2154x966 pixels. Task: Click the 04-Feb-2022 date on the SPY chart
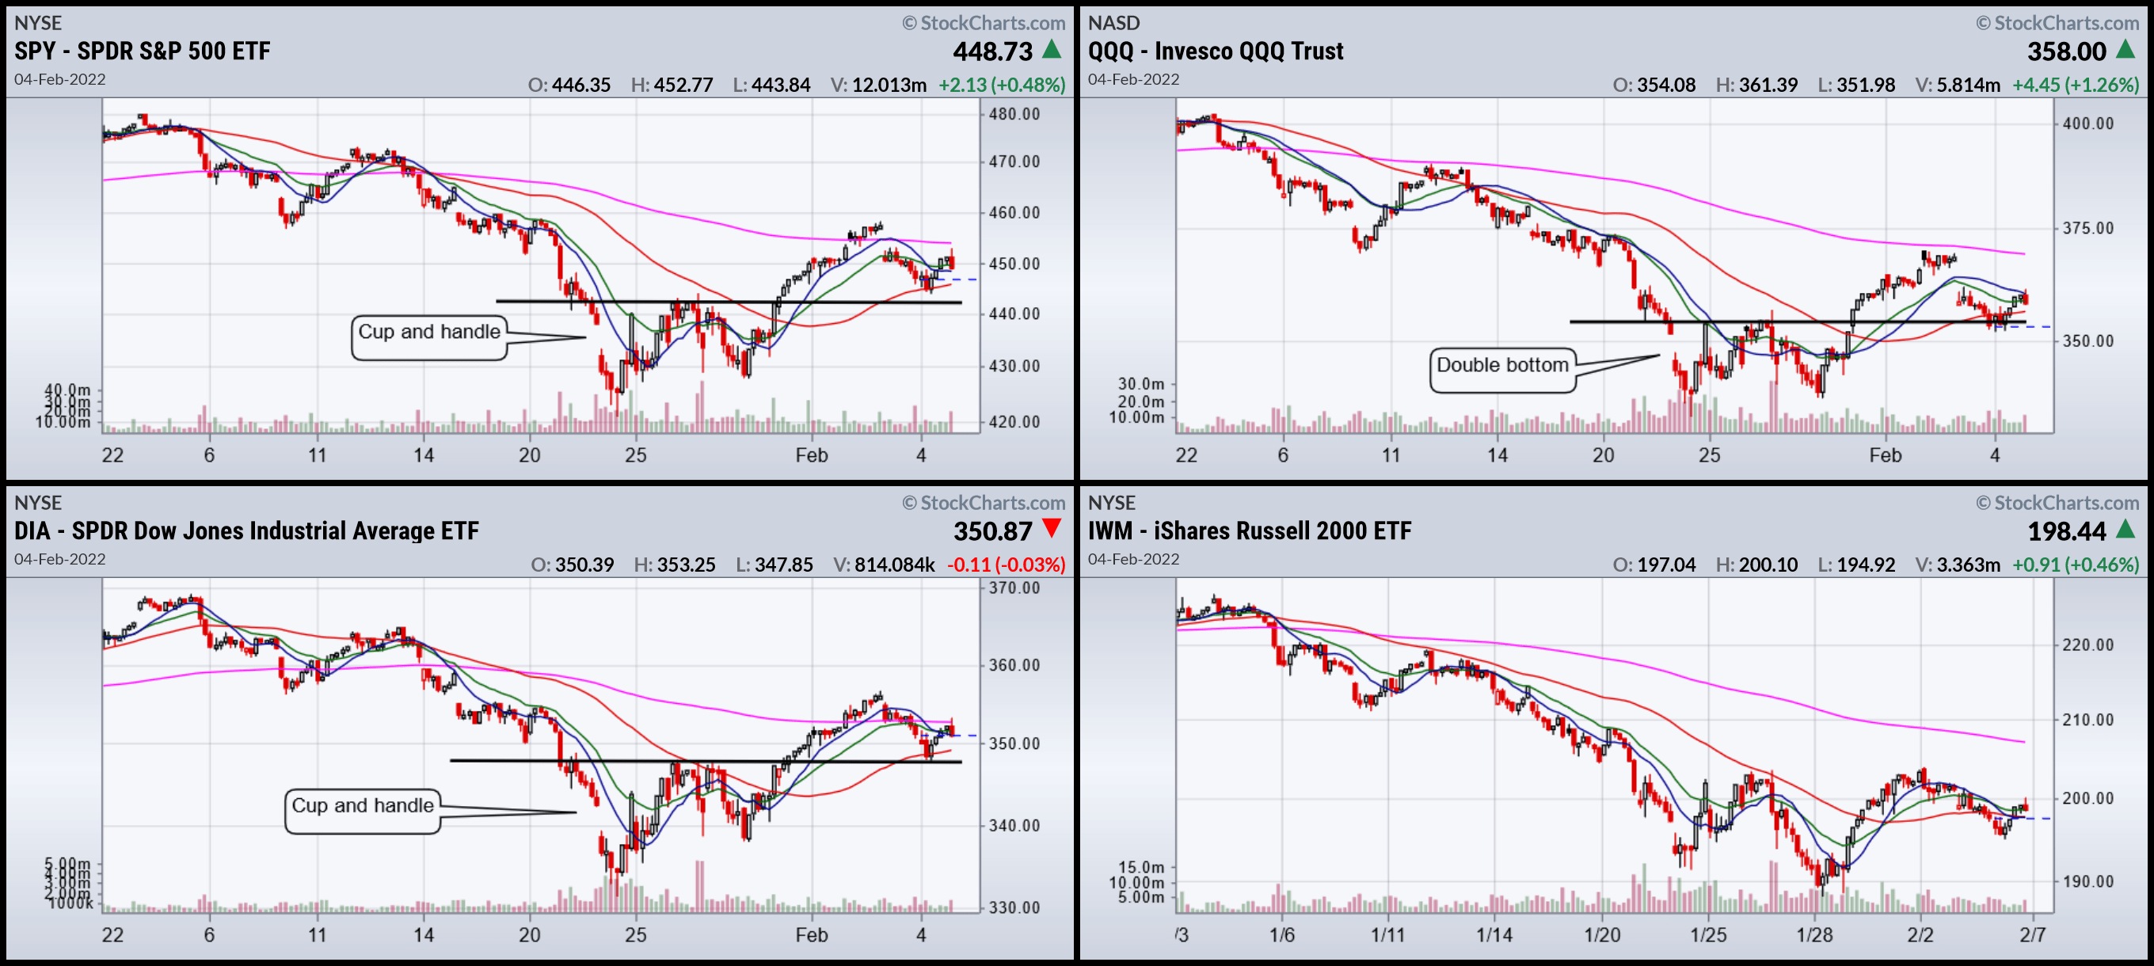(59, 79)
